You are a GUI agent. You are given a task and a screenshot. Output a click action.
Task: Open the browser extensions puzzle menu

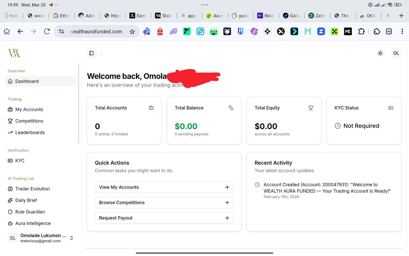(377, 31)
